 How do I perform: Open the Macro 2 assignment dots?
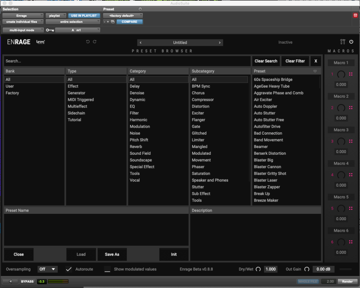[351, 108]
